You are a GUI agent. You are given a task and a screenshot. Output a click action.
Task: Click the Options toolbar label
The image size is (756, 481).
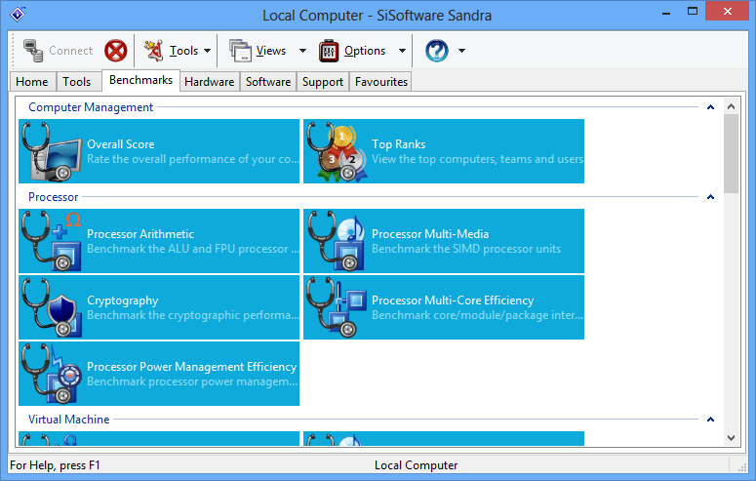point(365,51)
